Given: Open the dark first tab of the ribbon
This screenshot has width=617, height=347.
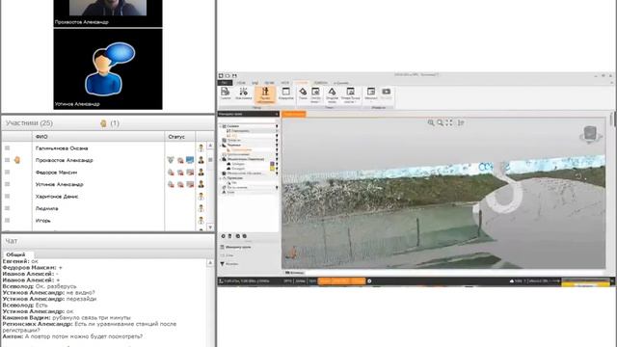Looking at the screenshot, I should (x=226, y=83).
